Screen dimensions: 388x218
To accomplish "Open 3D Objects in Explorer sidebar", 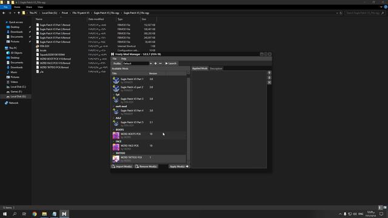I will (x=16, y=53).
